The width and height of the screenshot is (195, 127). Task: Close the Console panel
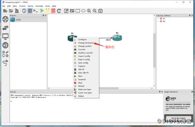point(162,92)
